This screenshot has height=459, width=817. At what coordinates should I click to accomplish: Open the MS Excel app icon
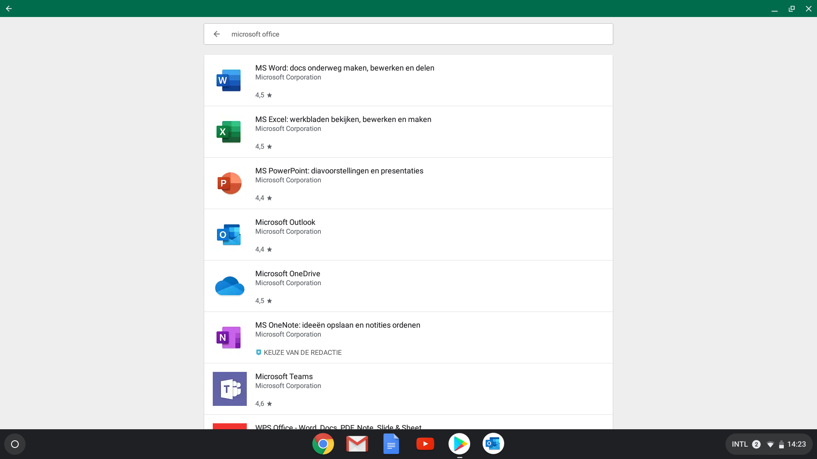(229, 132)
